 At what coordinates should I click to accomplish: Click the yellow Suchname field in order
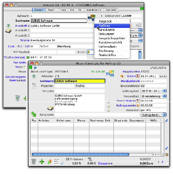point(80,81)
